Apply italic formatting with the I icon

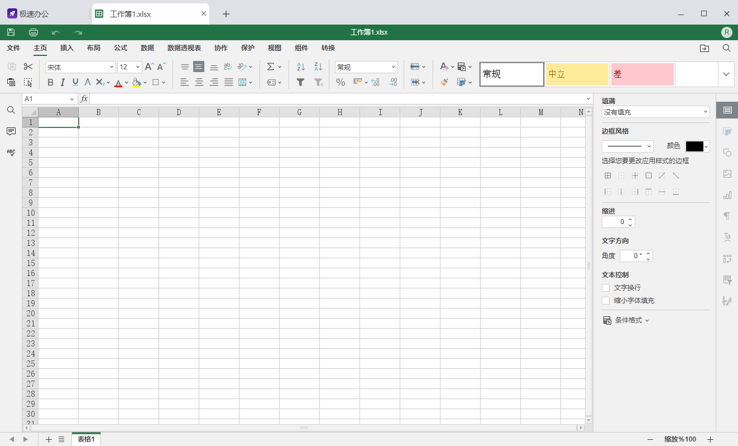click(x=63, y=82)
